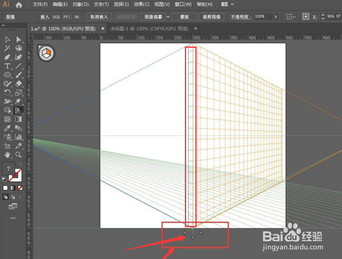
Task: Set paint mode to Gradient
Action: 13,188
